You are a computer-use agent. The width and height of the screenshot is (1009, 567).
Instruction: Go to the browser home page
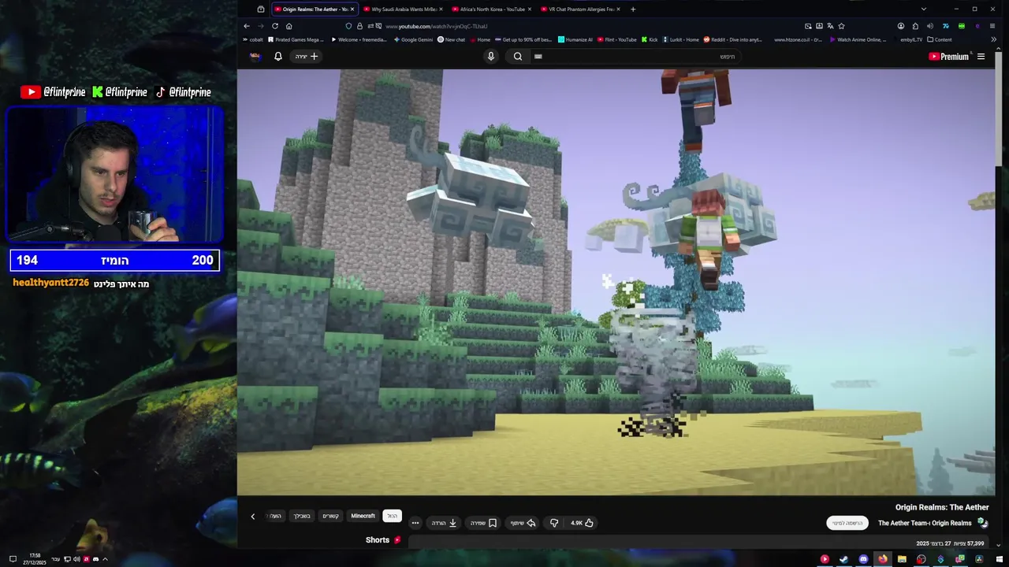289,26
